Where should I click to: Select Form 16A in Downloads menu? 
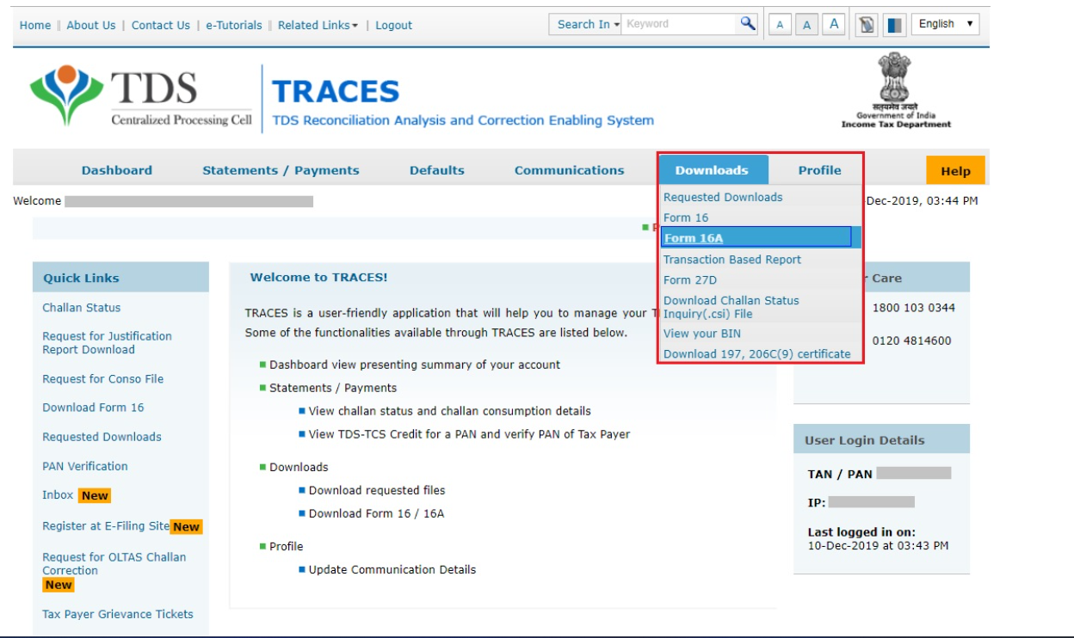(x=756, y=237)
